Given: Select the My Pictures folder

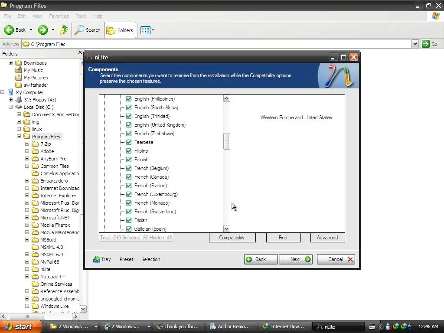Looking at the screenshot, I should pyautogui.click(x=36, y=78).
